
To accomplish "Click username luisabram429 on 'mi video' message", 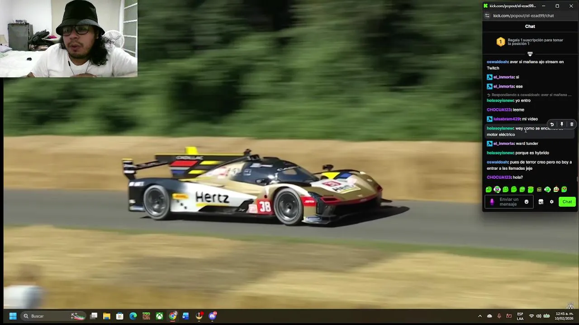I will point(507,119).
